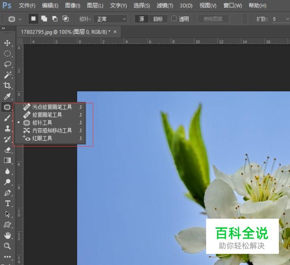This screenshot has height=265, width=290.
Task: Open the 帮助(H) menu
Action: click(257, 5)
